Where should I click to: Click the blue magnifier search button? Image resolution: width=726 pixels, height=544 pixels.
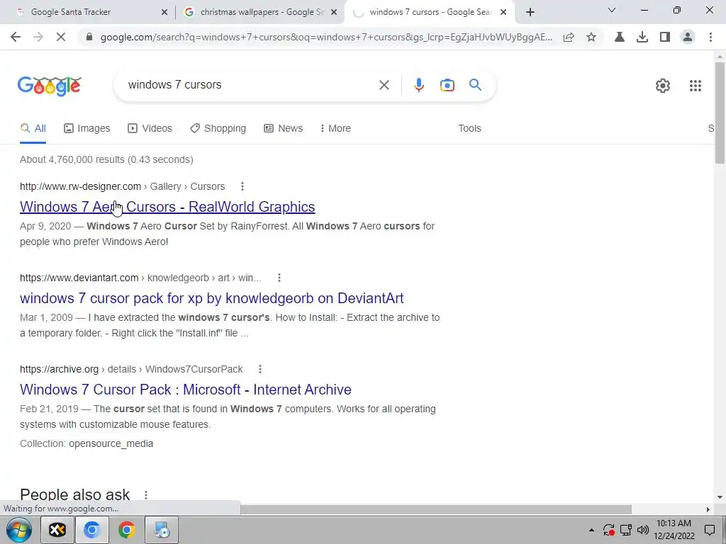(x=475, y=85)
